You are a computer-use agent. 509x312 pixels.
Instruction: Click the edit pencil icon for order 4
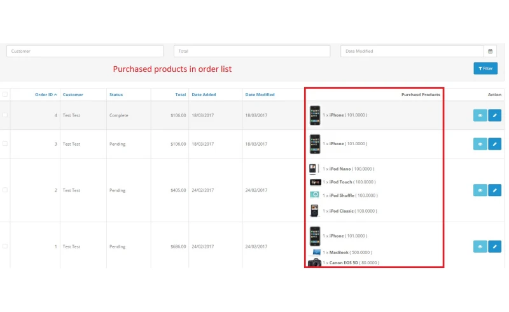(x=494, y=115)
